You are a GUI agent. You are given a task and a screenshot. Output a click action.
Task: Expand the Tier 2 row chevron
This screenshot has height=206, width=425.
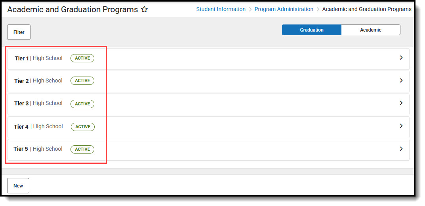click(x=401, y=81)
